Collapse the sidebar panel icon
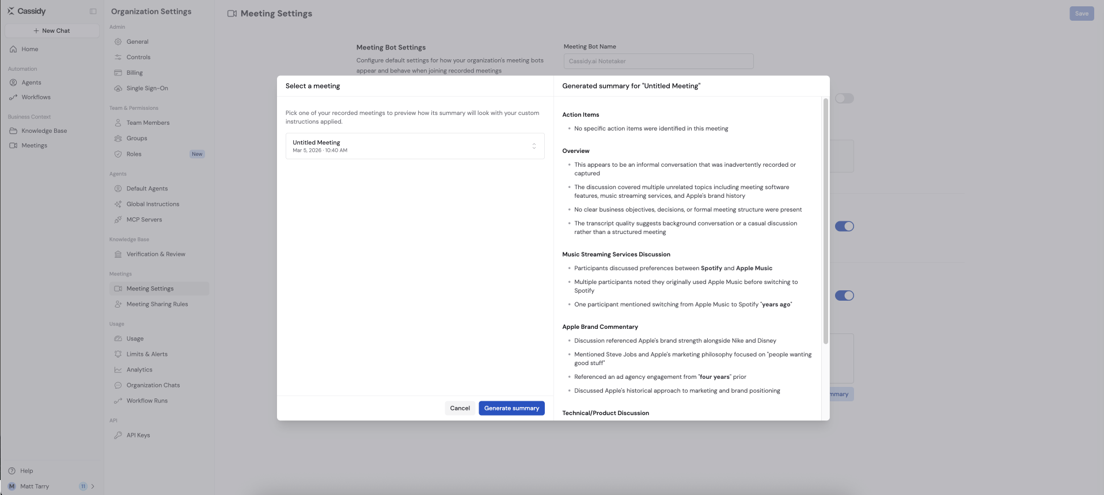 [93, 11]
